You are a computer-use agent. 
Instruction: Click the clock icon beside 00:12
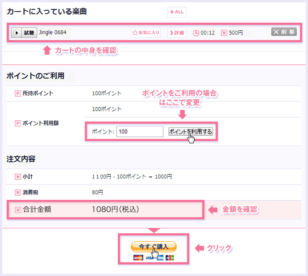point(196,32)
